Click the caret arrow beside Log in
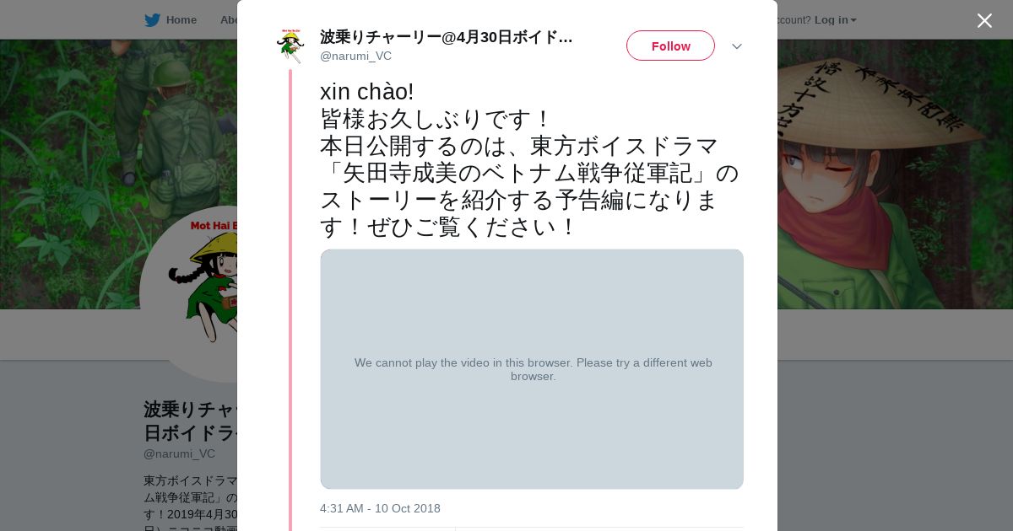The width and height of the screenshot is (1013, 531). [853, 20]
